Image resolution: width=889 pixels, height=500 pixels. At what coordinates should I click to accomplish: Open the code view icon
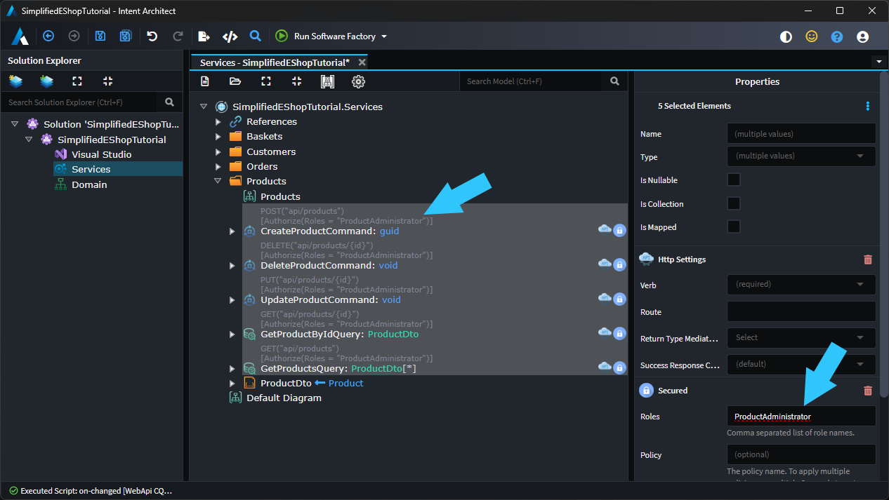(230, 36)
